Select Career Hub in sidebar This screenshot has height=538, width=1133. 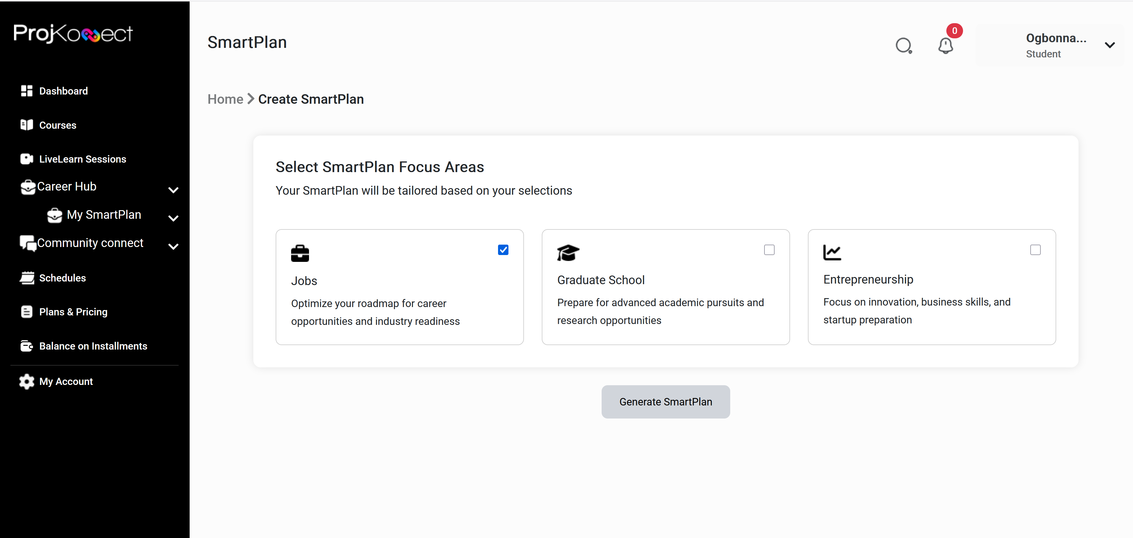coord(66,187)
